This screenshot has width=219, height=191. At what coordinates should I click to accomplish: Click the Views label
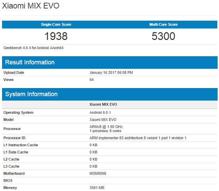pyautogui.click(x=8, y=80)
